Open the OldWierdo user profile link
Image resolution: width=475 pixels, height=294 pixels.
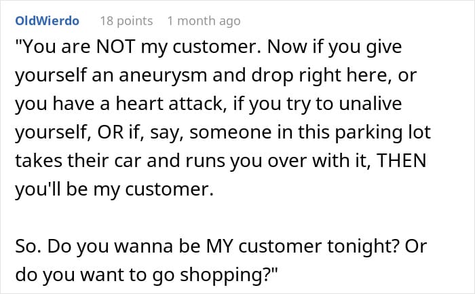click(x=47, y=21)
